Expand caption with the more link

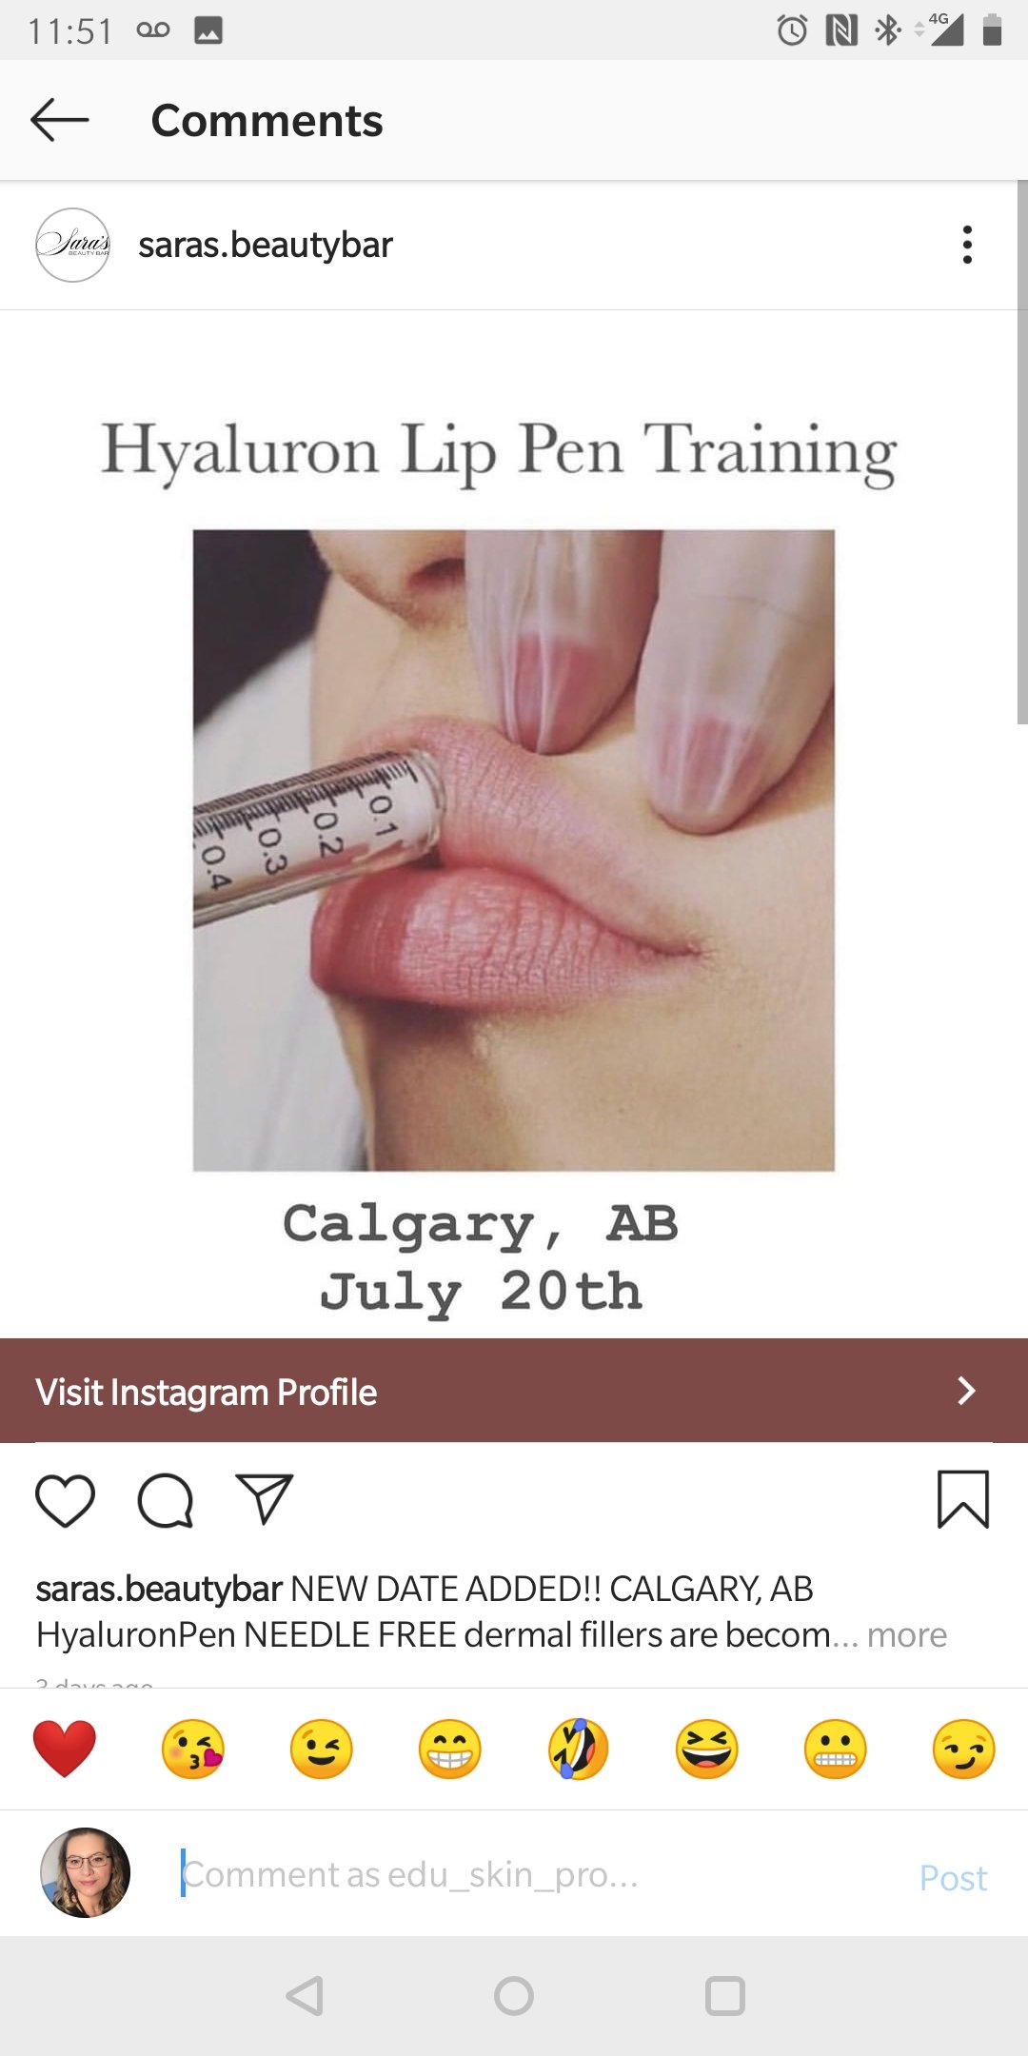coord(907,1634)
